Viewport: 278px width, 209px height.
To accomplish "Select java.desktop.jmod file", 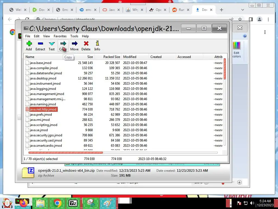I will pos(43,78).
